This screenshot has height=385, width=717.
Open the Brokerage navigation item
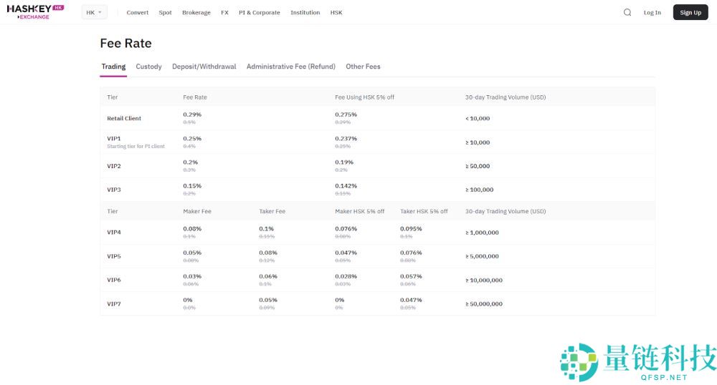tap(196, 13)
